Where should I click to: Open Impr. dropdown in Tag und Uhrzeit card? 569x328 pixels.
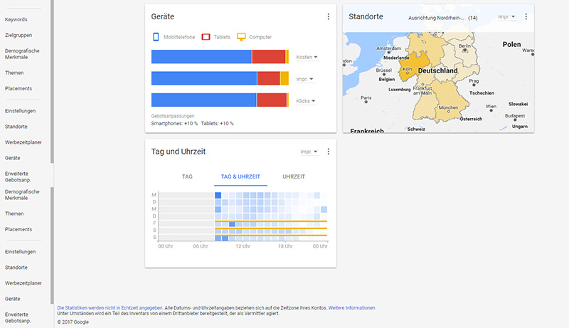[x=309, y=152]
